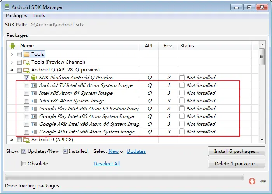Expand the Tools tree node
The height and width of the screenshot is (194, 272).
pos(12,54)
